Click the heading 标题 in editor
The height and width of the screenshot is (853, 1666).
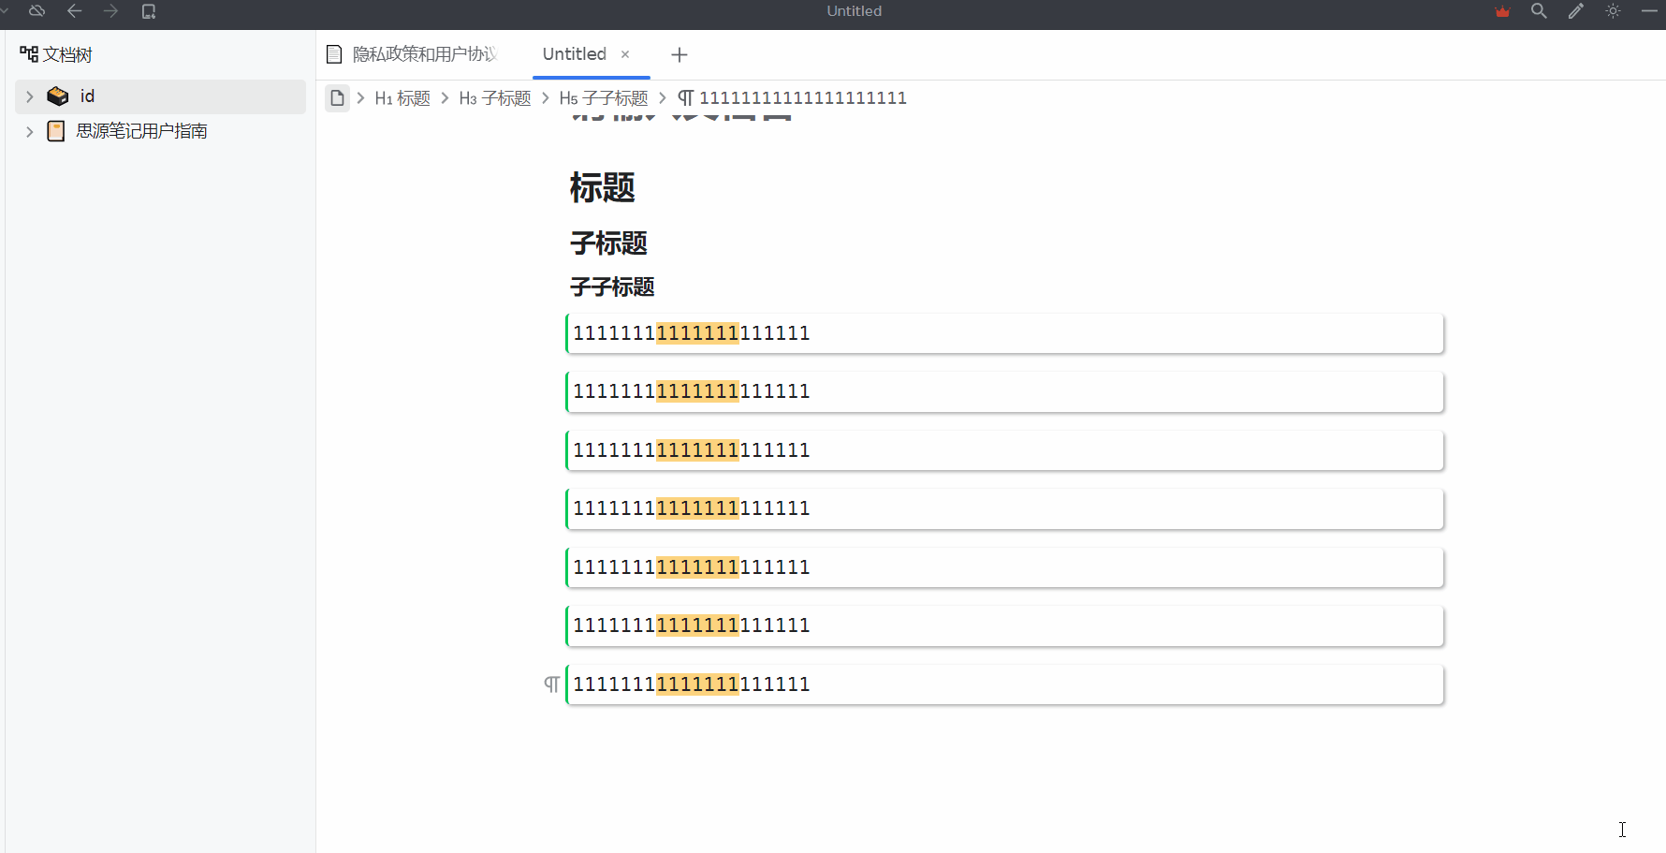click(x=603, y=187)
